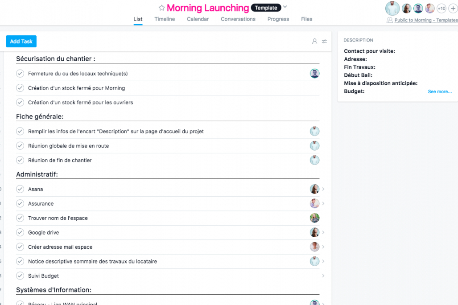Open the +10 more members badge
Screen dimensions: 458x305
coord(441,8)
